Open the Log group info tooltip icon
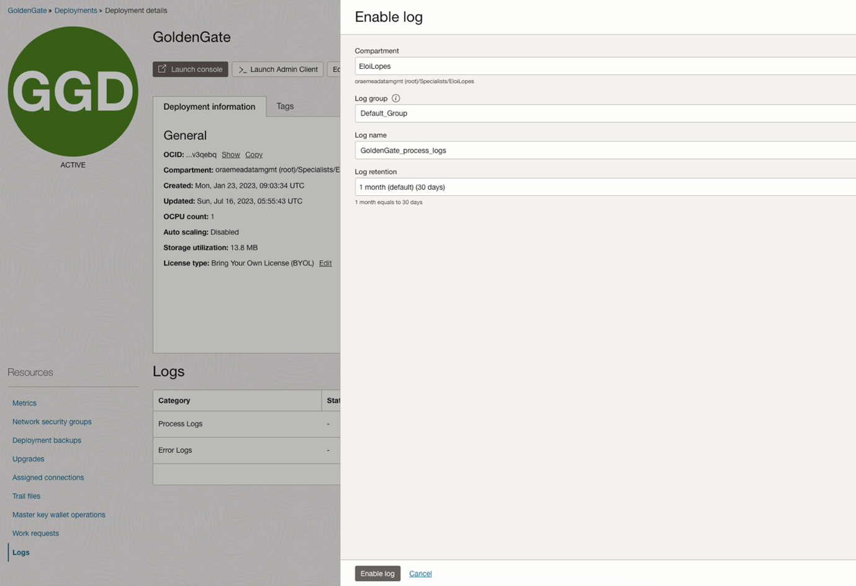Screen dimensions: 856x586 [x=396, y=97]
